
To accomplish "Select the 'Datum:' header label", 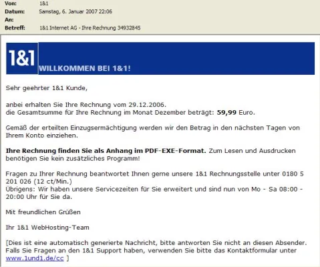I will pyautogui.click(x=15, y=11).
